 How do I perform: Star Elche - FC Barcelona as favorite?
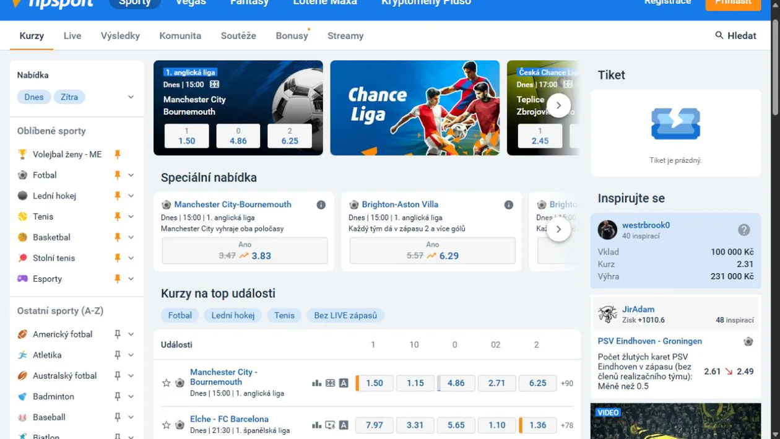pyautogui.click(x=166, y=425)
